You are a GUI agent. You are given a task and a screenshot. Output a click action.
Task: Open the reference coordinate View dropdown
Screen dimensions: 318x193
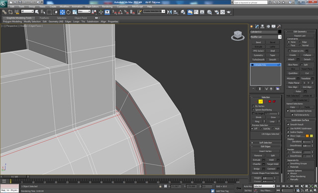(84, 11)
